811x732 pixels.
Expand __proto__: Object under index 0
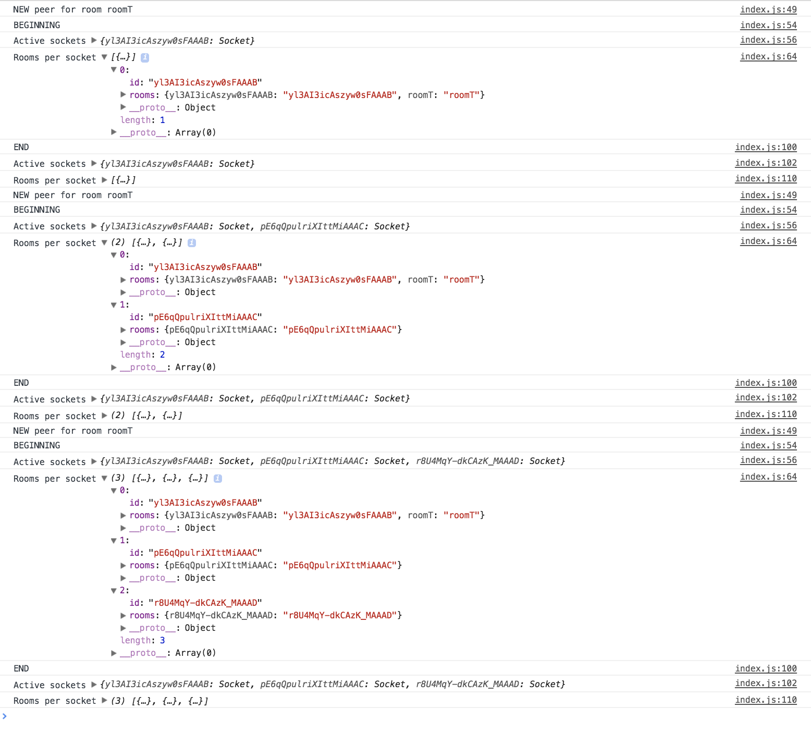click(x=123, y=107)
